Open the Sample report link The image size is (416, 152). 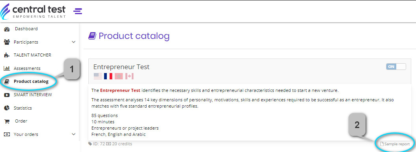395,144
